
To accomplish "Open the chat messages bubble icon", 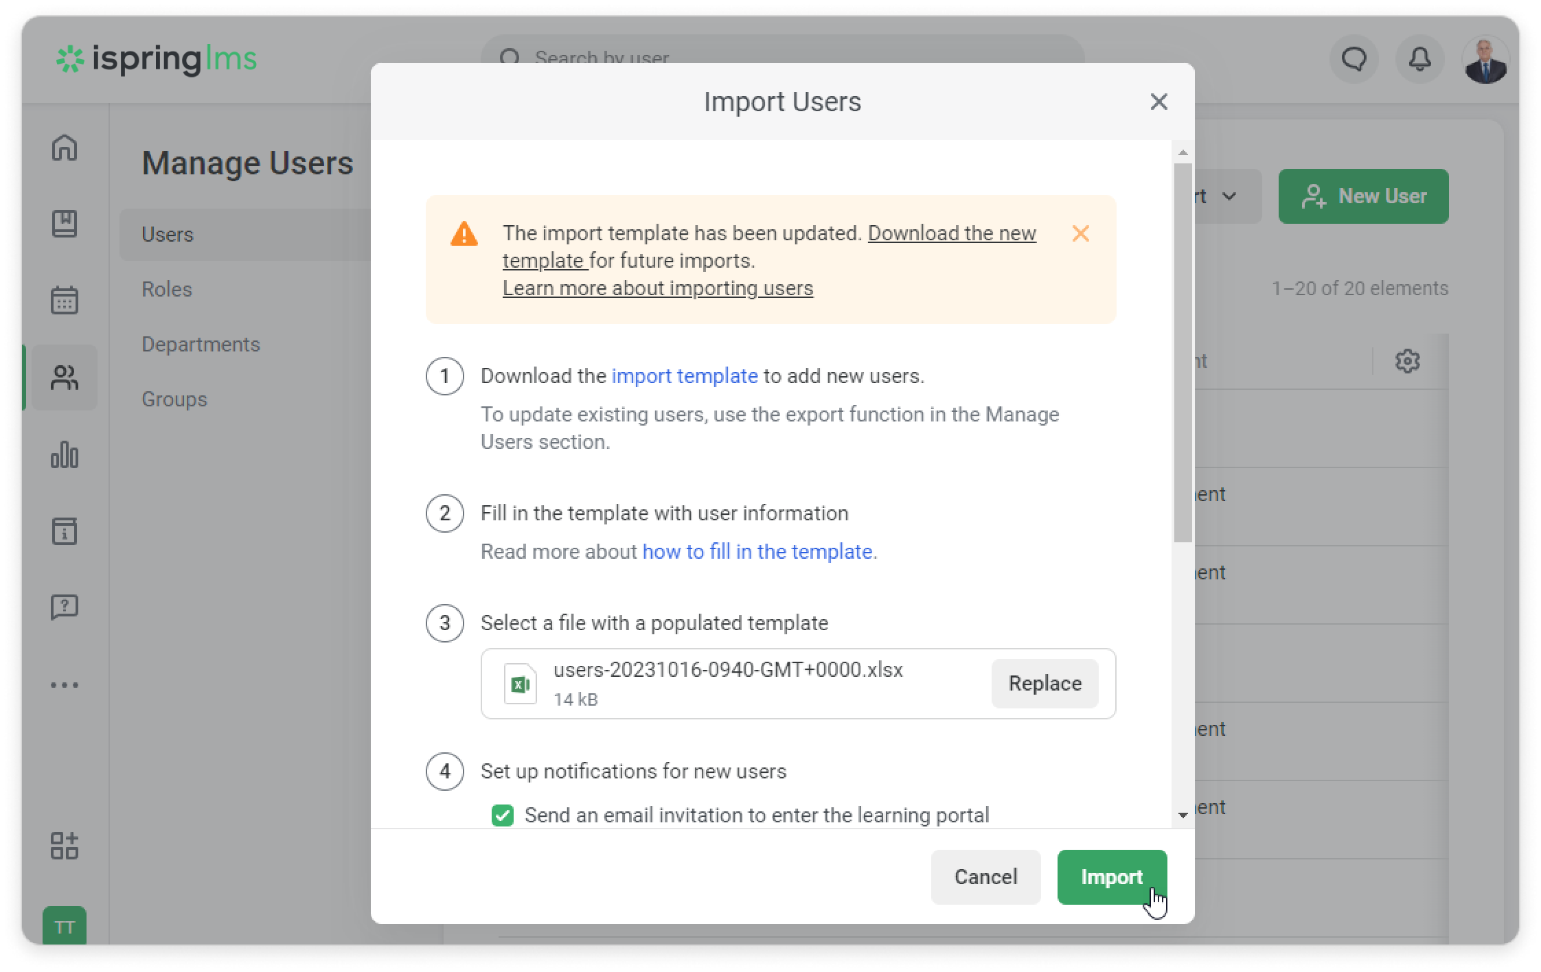I will 1354,60.
